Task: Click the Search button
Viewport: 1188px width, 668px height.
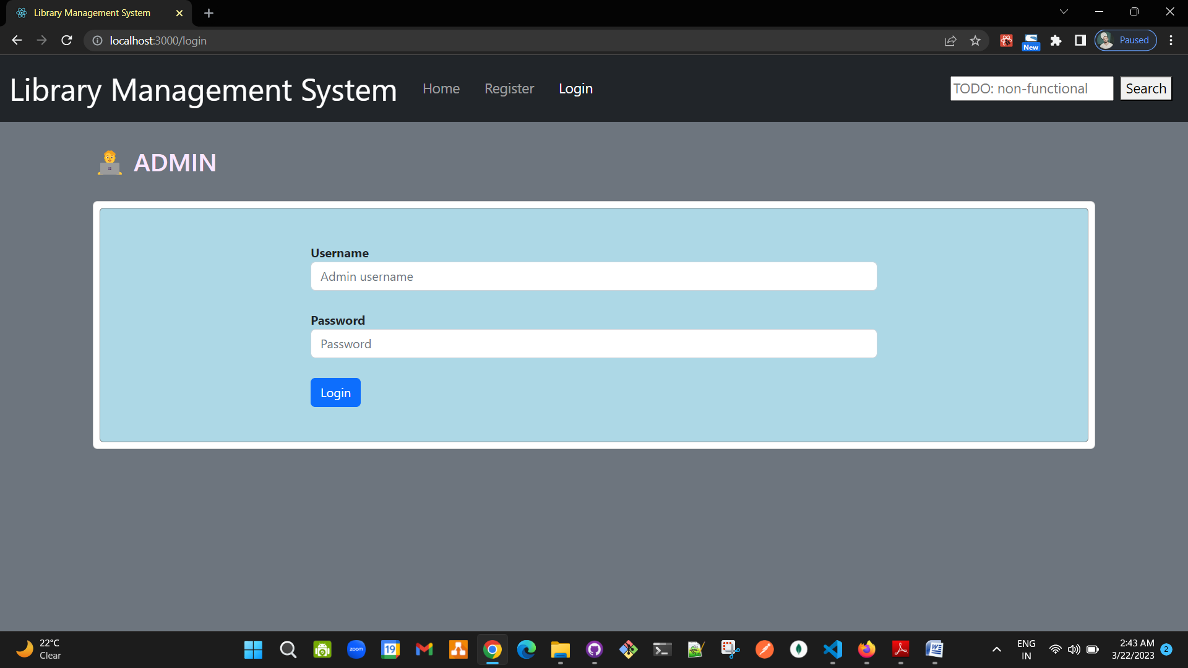Action: click(x=1145, y=88)
